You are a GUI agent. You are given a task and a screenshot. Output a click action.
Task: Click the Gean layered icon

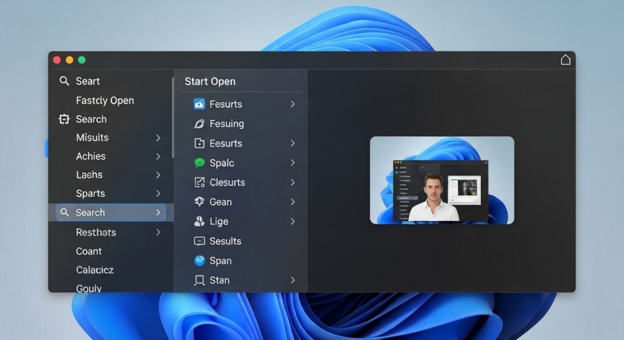click(x=199, y=202)
